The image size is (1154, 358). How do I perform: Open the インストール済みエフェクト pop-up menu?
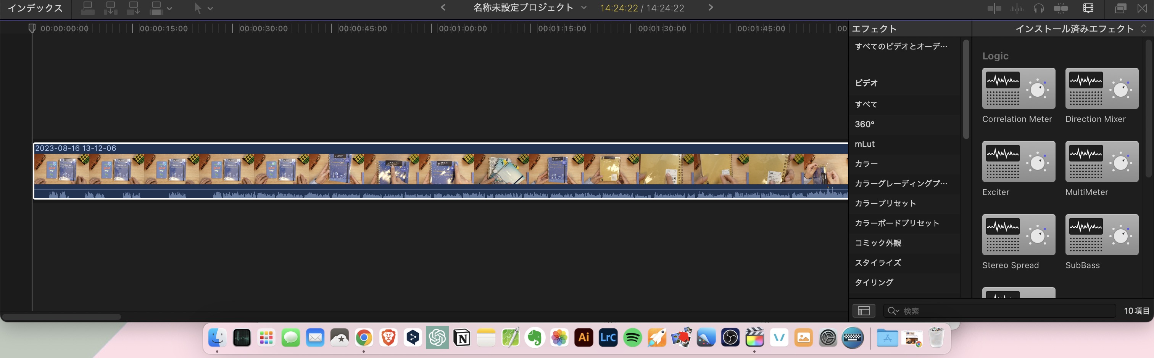1081,29
